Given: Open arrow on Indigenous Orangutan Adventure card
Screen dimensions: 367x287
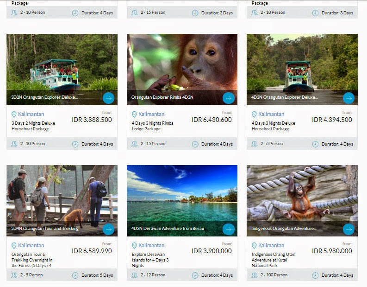Looking at the screenshot, I should pos(348,230).
